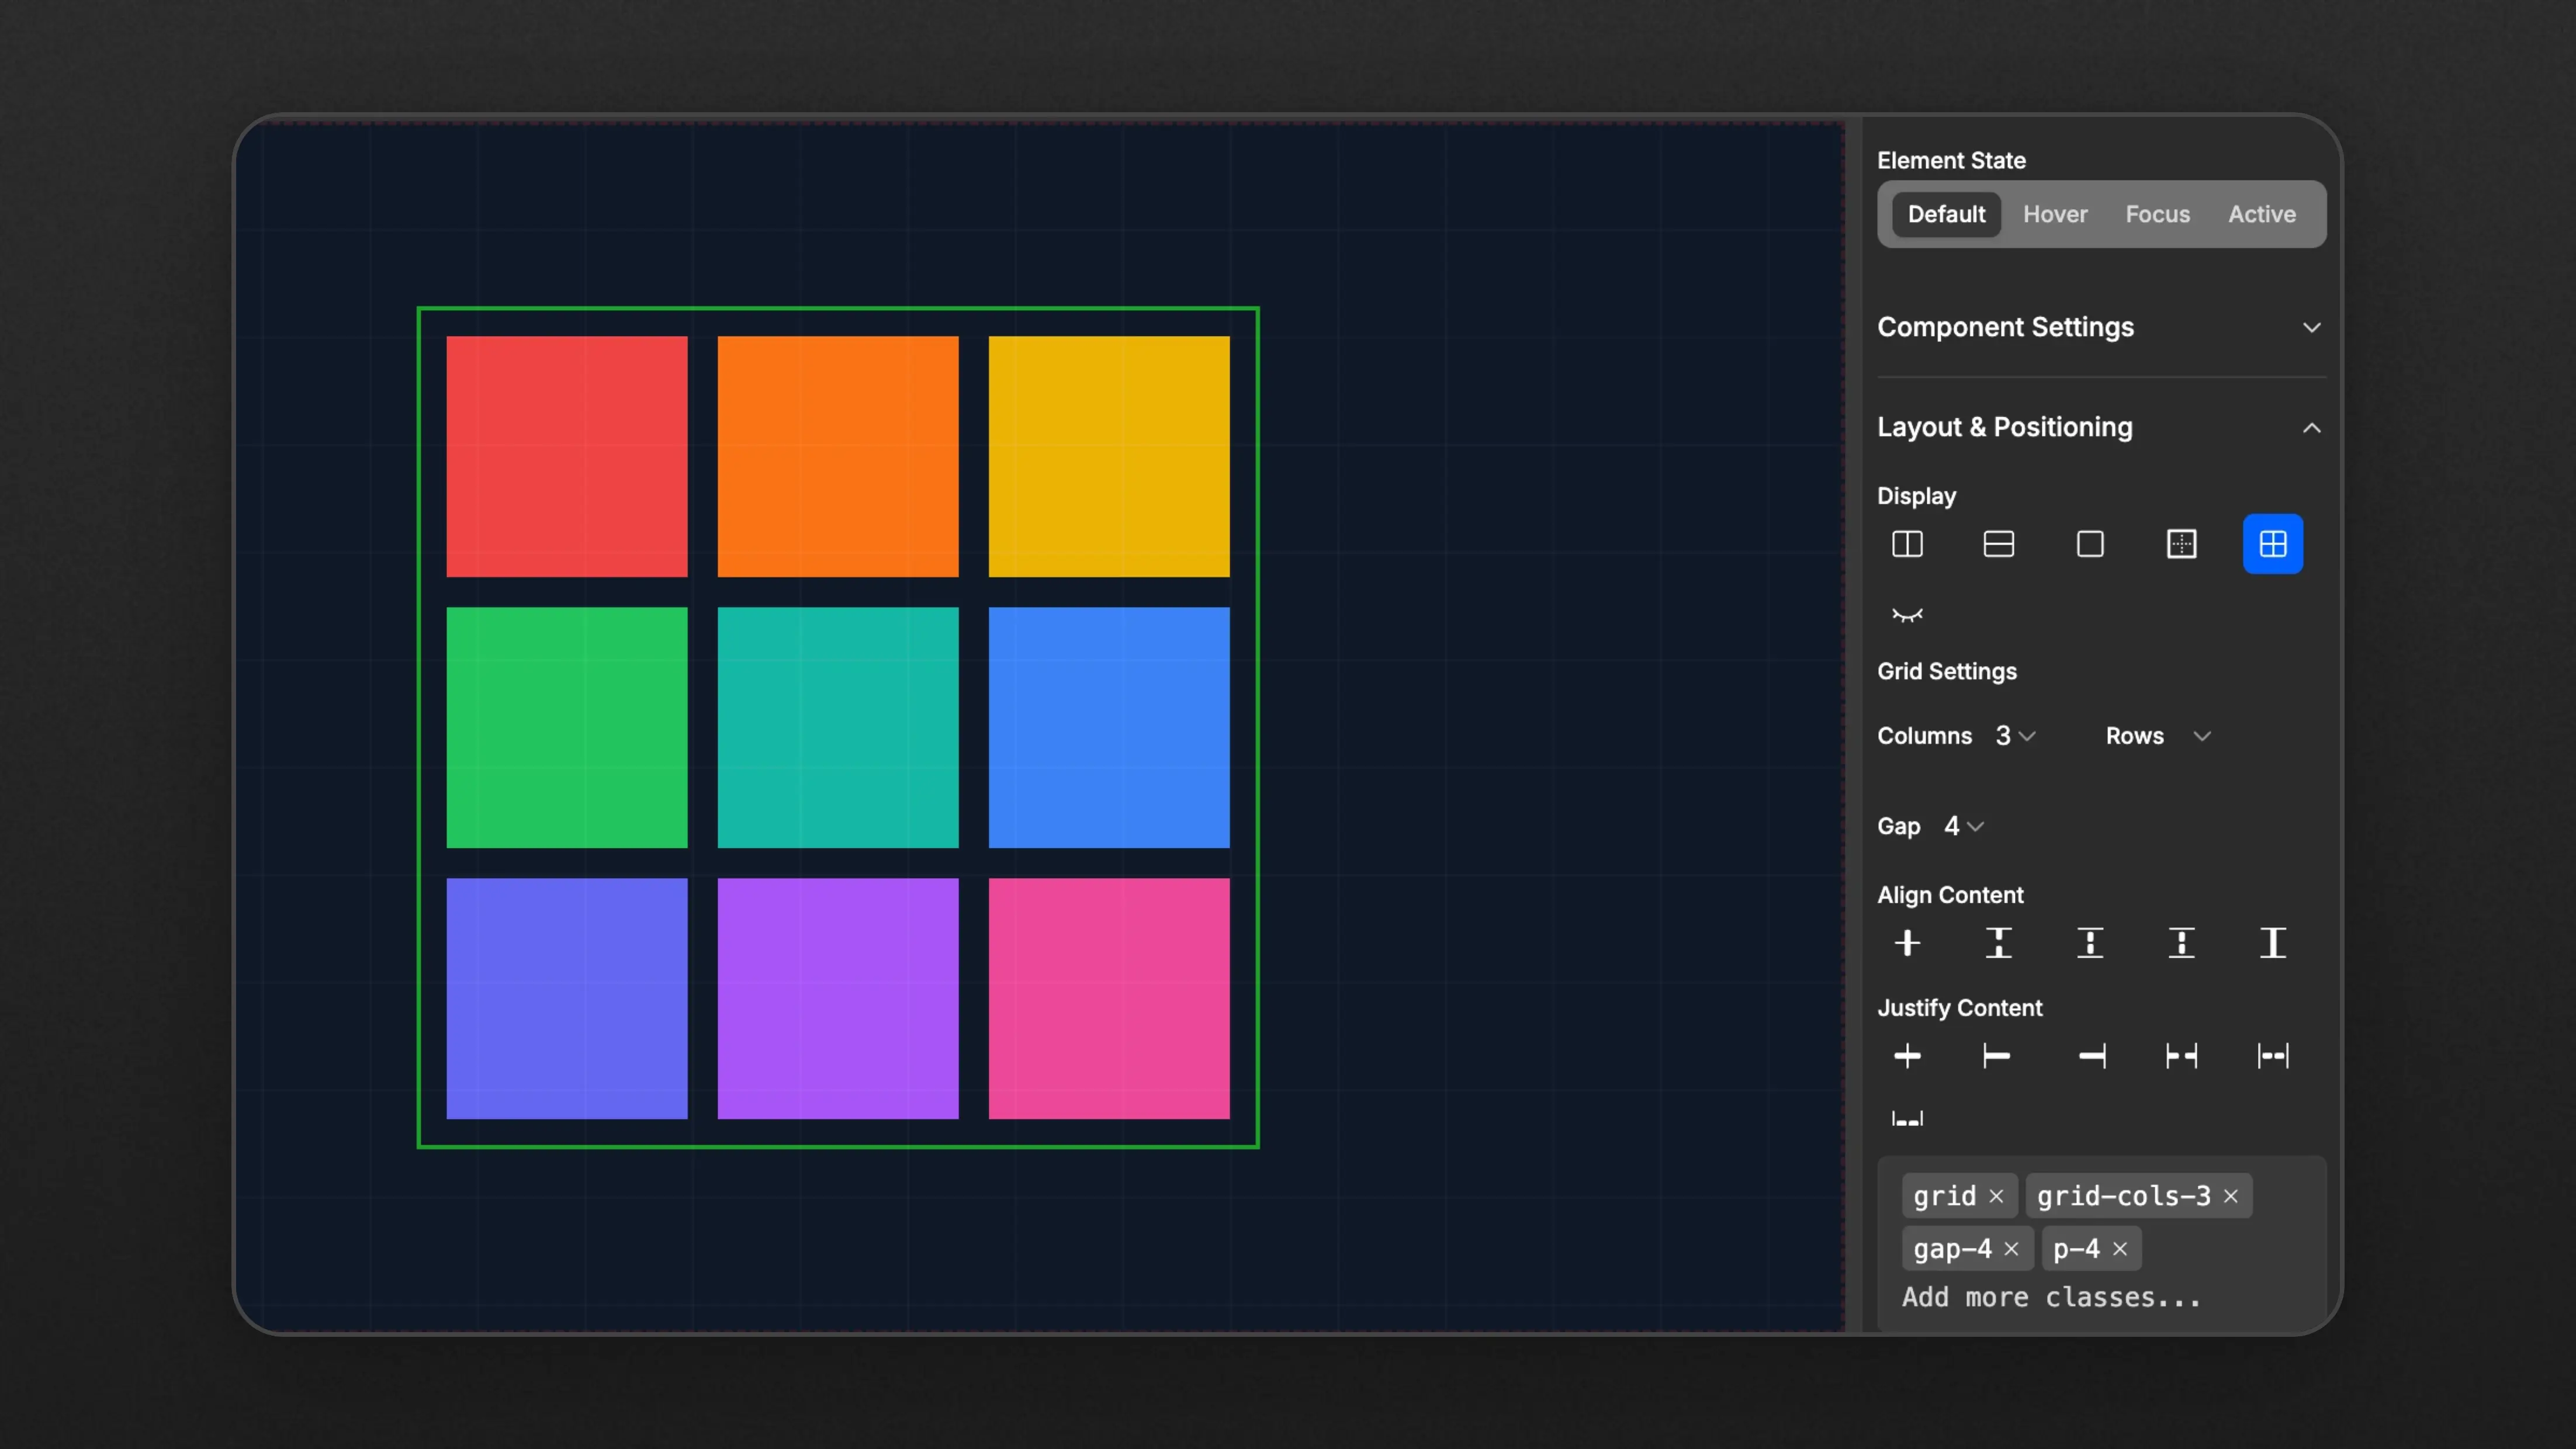Switch to the Focus element state
Screen dimensions: 2576x1449
pyautogui.click(x=2156, y=214)
